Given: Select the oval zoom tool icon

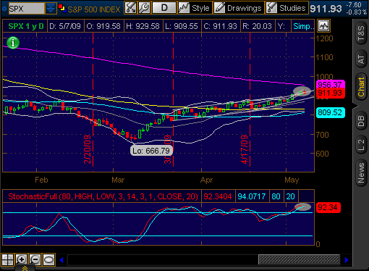Looking at the screenshot, I should click(x=48, y=260).
